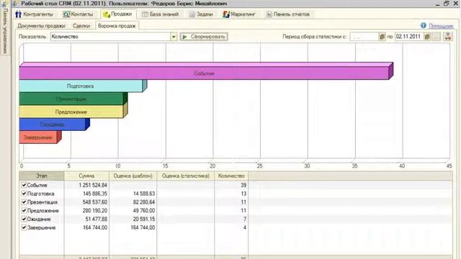Click the Продажи tab icon
The image size is (461, 259).
[x=107, y=14]
